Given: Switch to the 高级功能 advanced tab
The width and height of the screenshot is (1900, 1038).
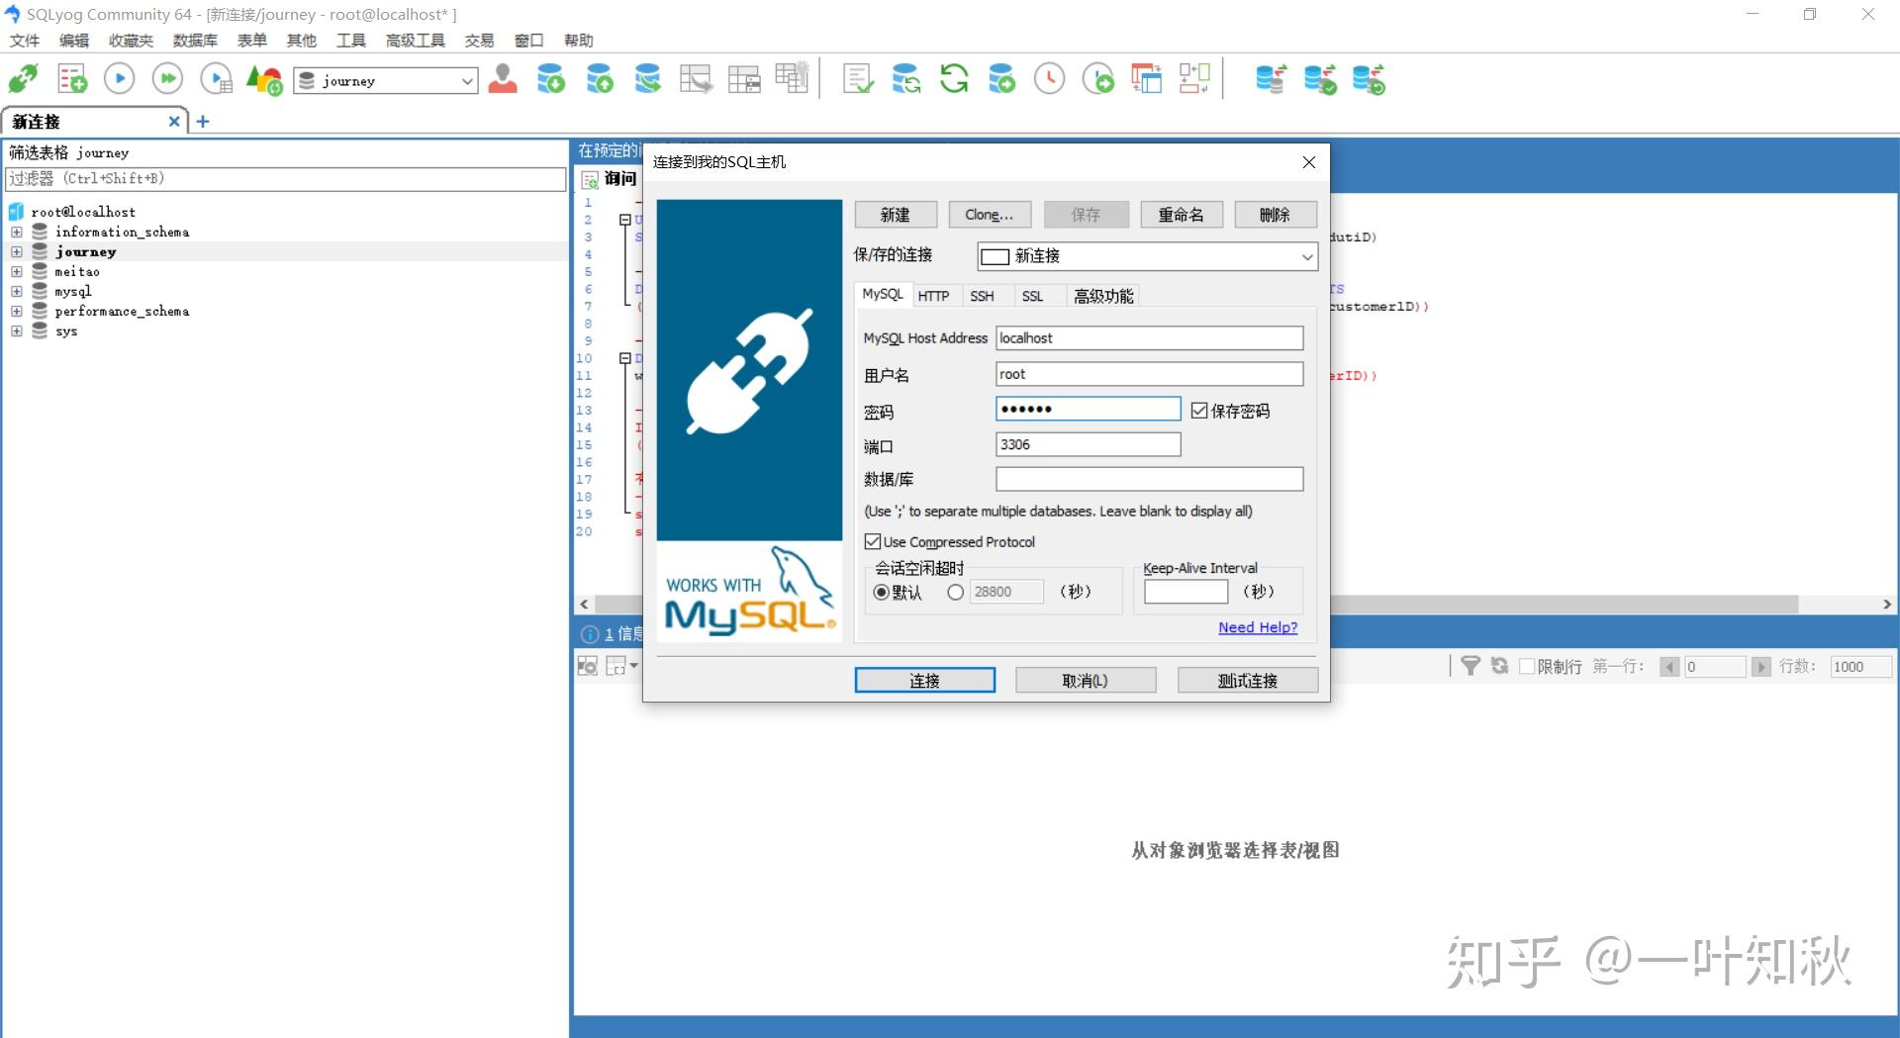Looking at the screenshot, I should pyautogui.click(x=1103, y=296).
